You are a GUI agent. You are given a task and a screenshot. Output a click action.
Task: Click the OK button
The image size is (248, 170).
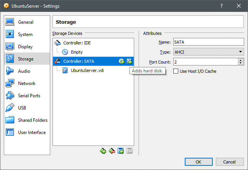(199, 162)
